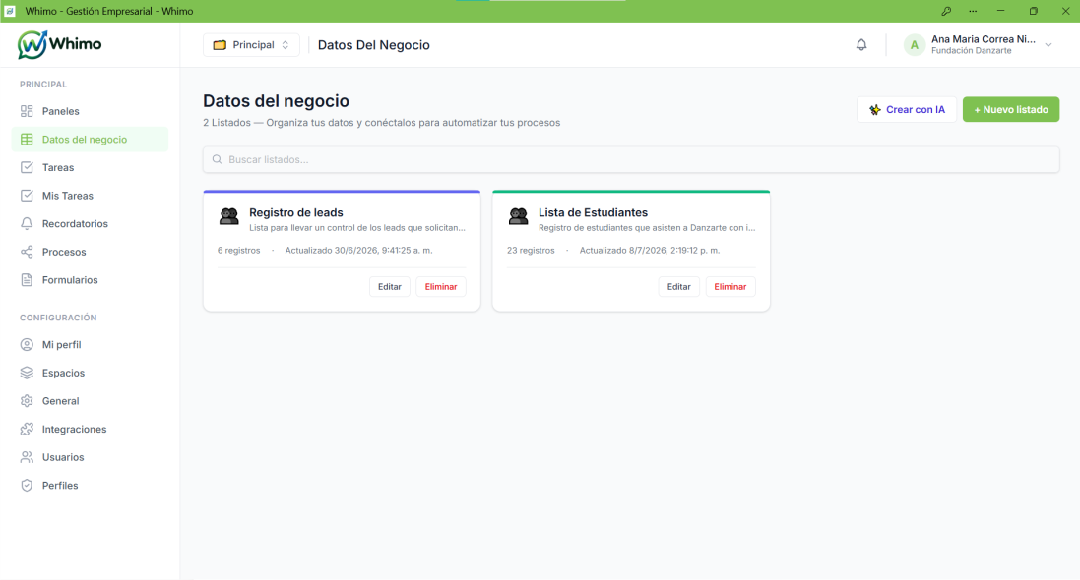The image size is (1080, 580).
Task: Navigate to Recordatorios
Action: 91,223
